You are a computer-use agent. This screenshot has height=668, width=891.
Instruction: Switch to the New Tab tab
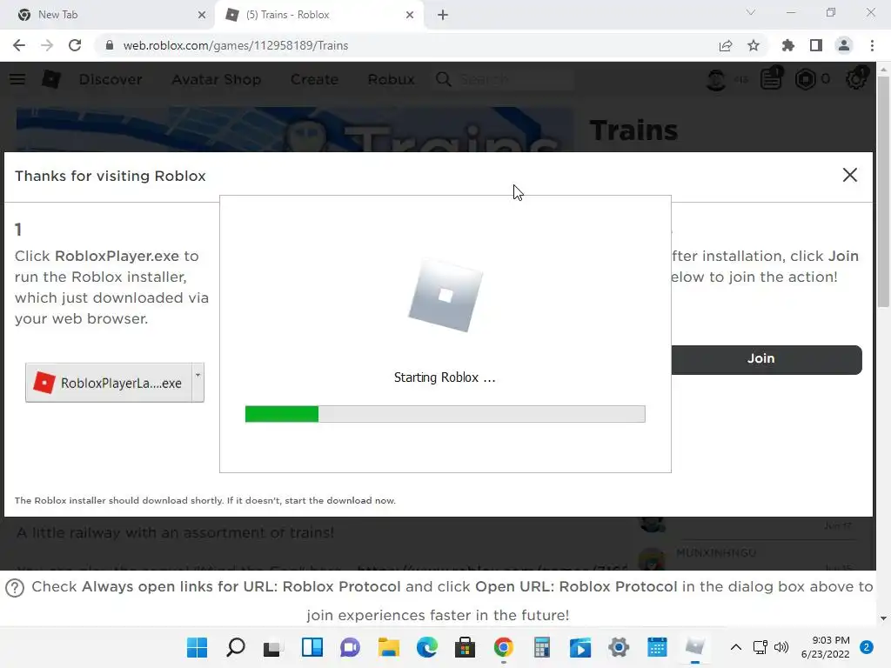tap(107, 15)
